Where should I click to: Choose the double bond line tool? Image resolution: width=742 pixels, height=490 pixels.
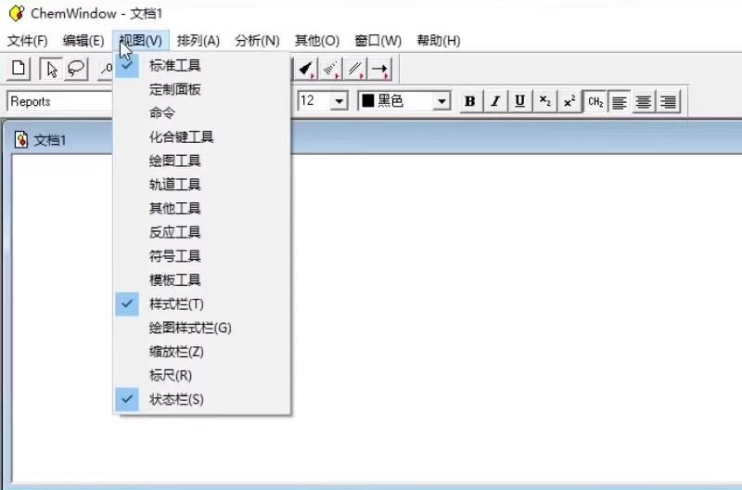[x=355, y=69]
